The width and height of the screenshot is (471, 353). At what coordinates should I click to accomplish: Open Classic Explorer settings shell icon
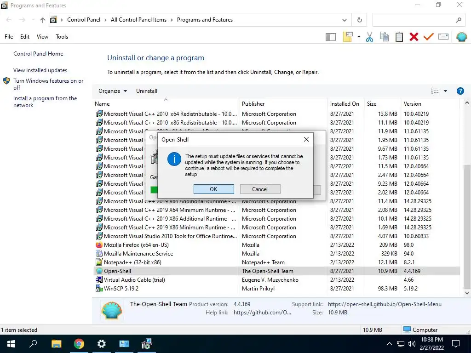pyautogui.click(x=461, y=37)
